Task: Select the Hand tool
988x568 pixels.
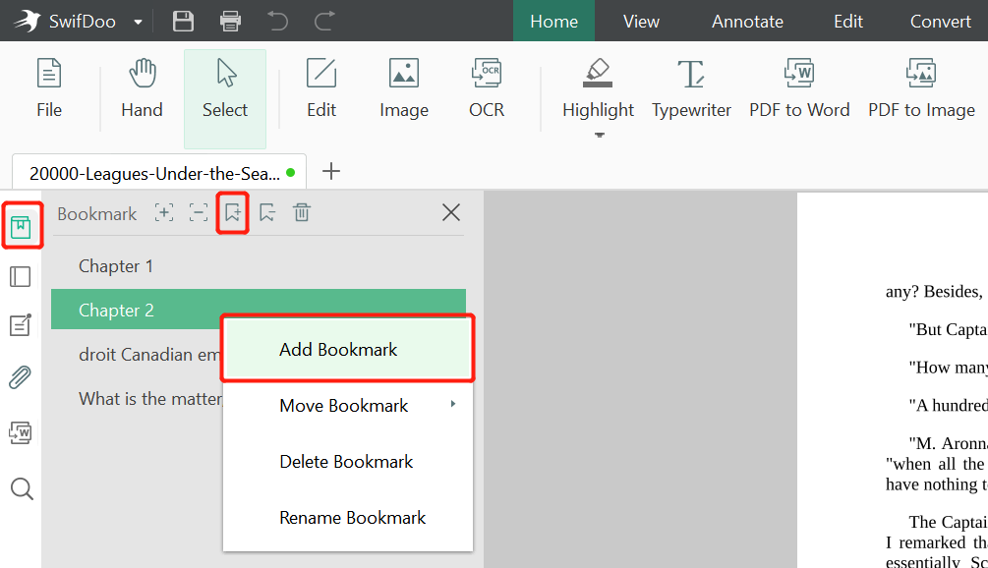Action: click(x=142, y=88)
